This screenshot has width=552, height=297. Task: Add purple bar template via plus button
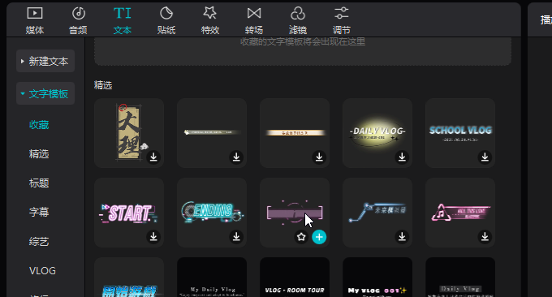319,237
